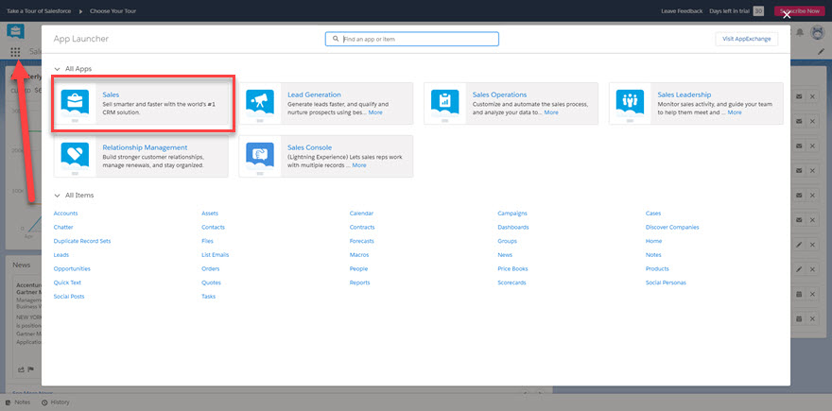The image size is (832, 411).
Task: Collapse the All Items section
Action: click(57, 195)
